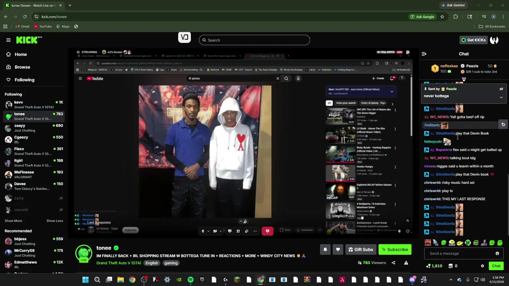
Task: Click the KICK logo
Action: (x=29, y=40)
